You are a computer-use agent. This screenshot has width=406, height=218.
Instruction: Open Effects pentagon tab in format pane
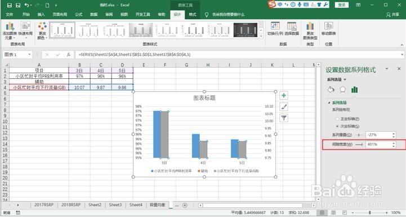(x=342, y=90)
